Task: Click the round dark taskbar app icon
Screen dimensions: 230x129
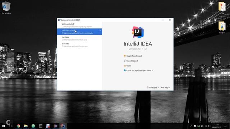Action: click(56, 126)
